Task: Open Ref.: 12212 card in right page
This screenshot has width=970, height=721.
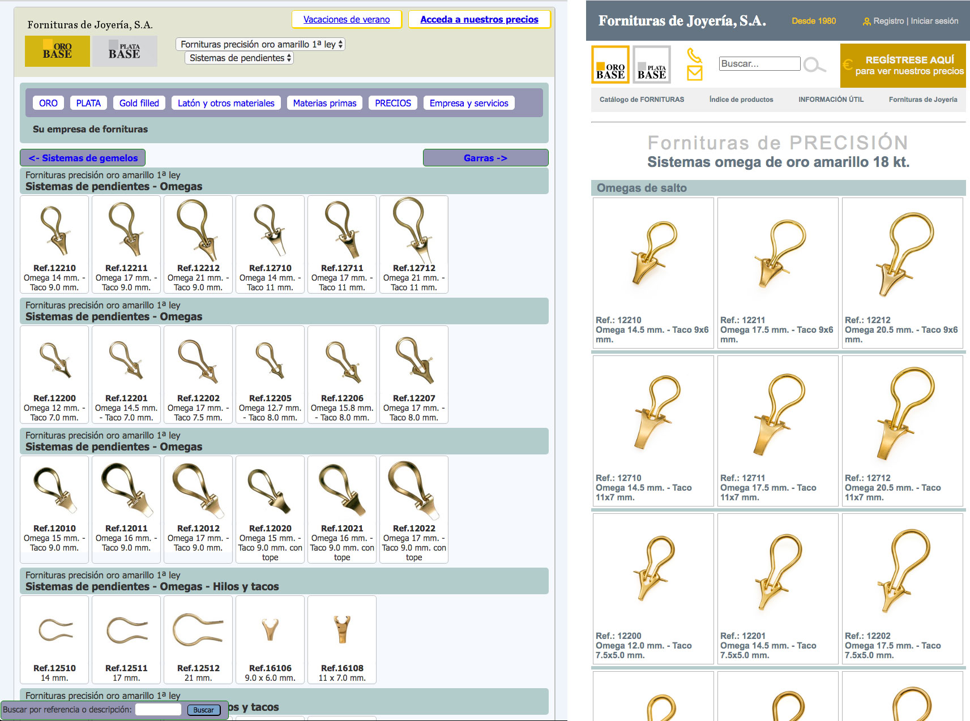Action: point(902,273)
